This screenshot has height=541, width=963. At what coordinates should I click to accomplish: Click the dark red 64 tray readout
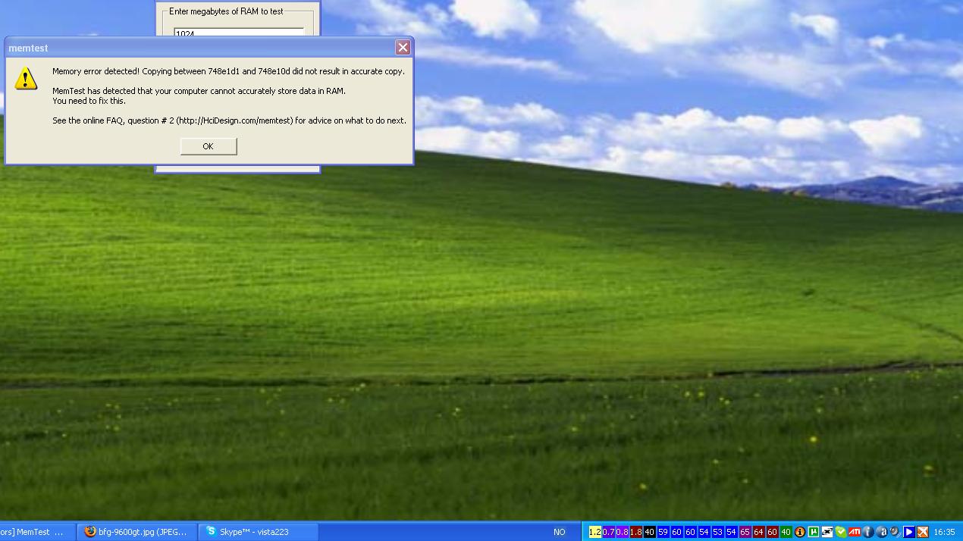[x=758, y=532]
